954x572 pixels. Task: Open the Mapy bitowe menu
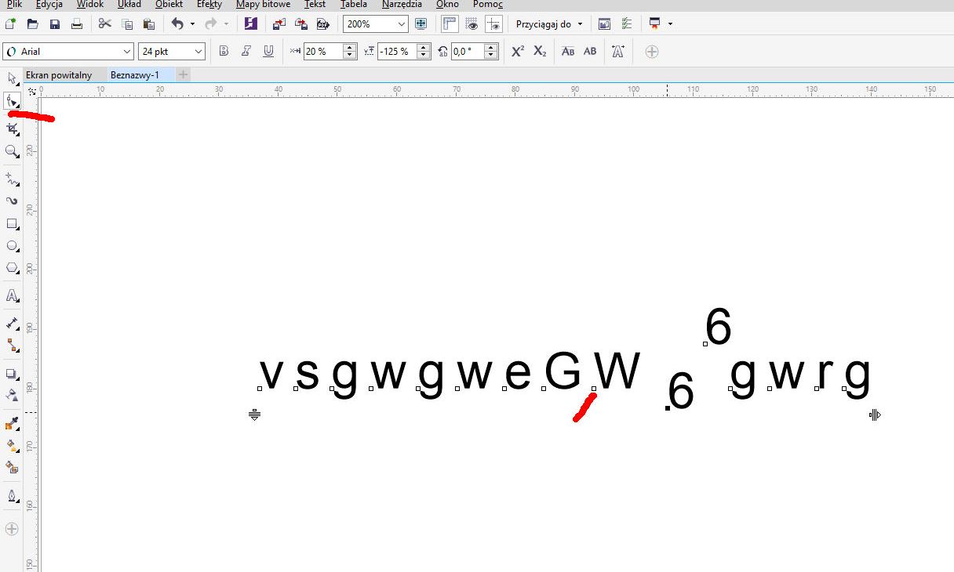pos(263,5)
